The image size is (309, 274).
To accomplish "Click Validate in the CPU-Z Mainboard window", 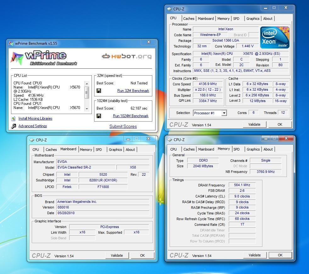I will tap(117, 255).
